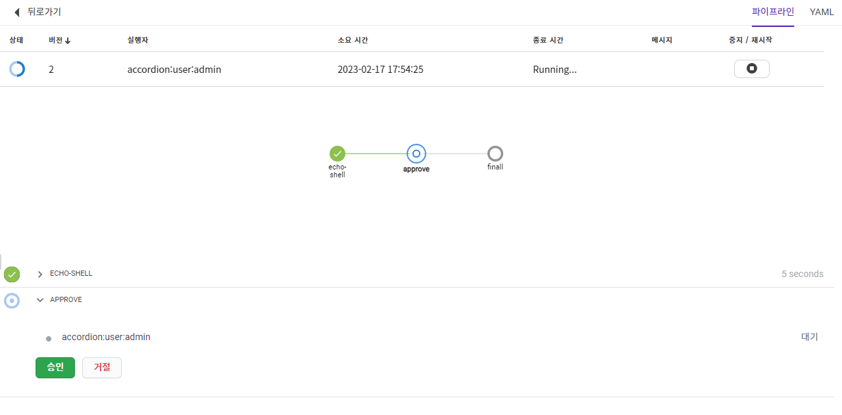Expand the ECHO-SHELL step section
This screenshot has width=842, height=415.
click(x=40, y=274)
